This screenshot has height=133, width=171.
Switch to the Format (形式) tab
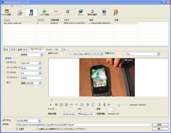(6, 50)
